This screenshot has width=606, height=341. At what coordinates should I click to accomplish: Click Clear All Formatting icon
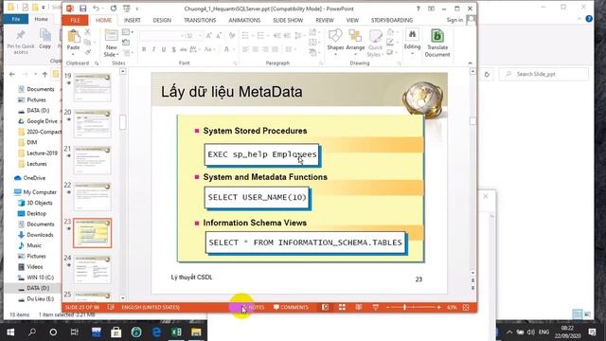click(x=231, y=36)
